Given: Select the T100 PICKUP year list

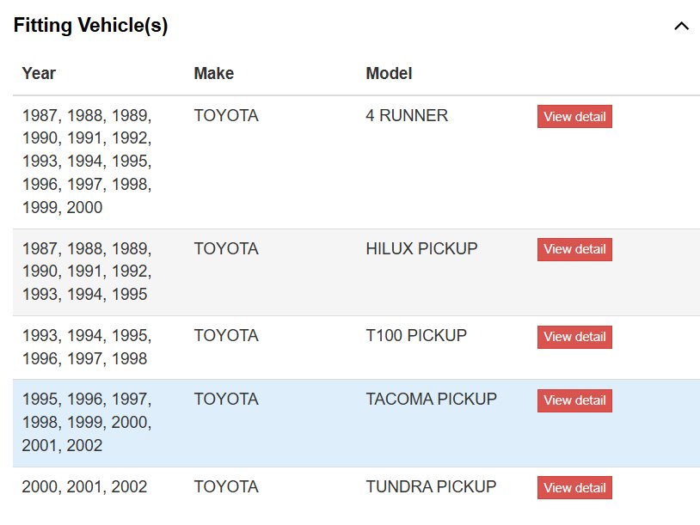Looking at the screenshot, I should pyautogui.click(x=86, y=347).
